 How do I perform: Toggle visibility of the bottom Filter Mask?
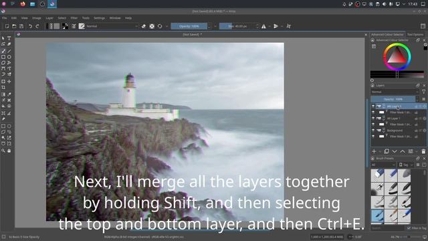[373, 137]
